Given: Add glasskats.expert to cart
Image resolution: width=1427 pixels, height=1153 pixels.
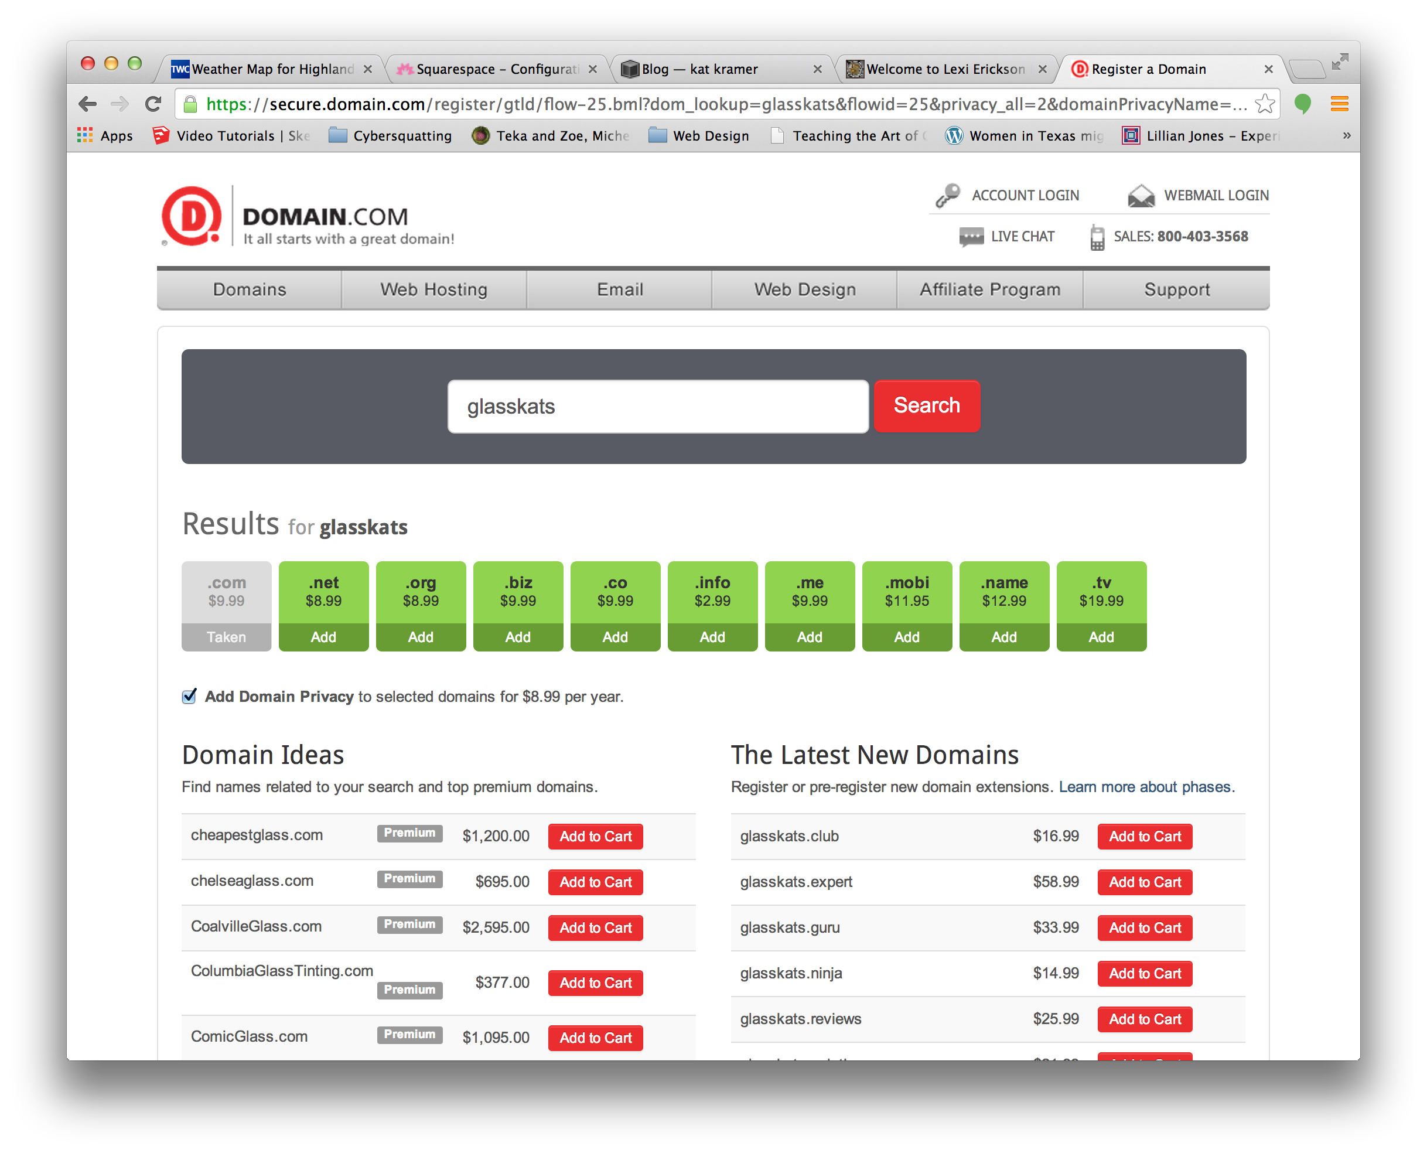Looking at the screenshot, I should click(x=1145, y=882).
